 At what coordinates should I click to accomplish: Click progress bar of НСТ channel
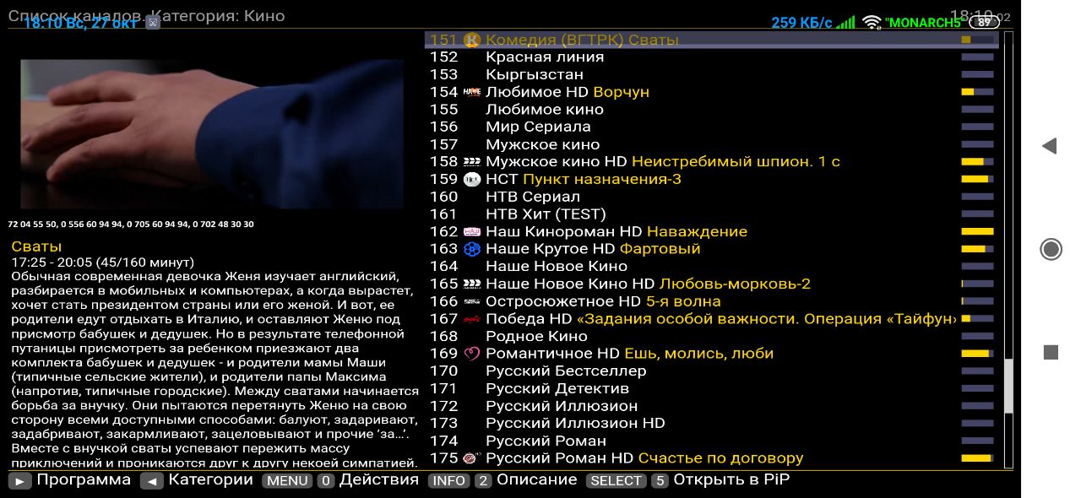point(977,179)
